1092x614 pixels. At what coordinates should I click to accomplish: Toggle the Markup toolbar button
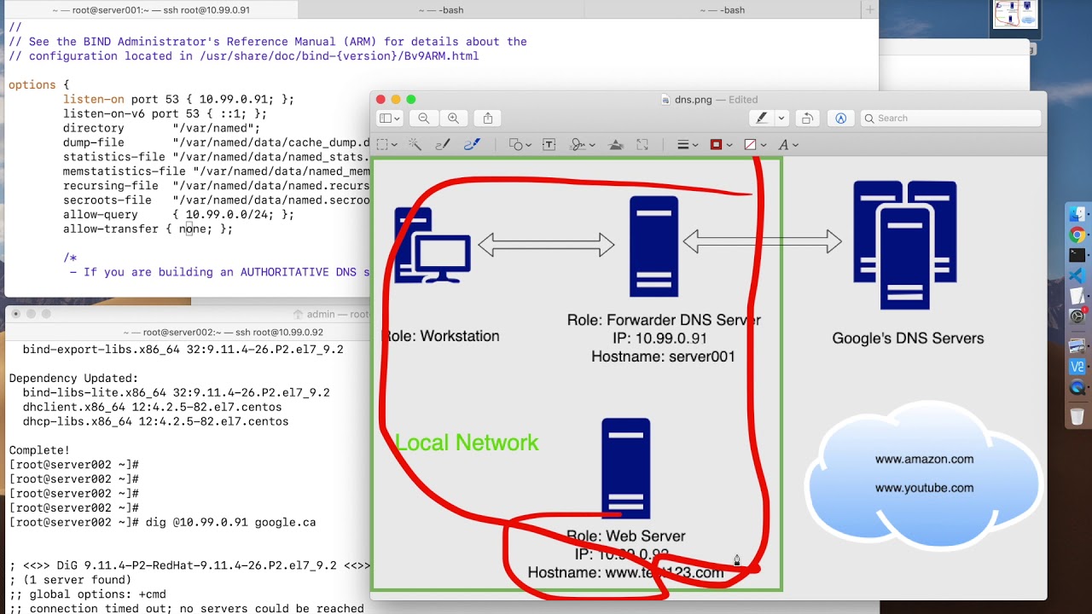click(840, 119)
